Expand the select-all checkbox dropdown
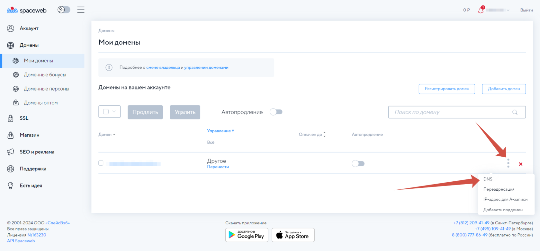Viewport: 540px width, 251px height. pos(114,112)
